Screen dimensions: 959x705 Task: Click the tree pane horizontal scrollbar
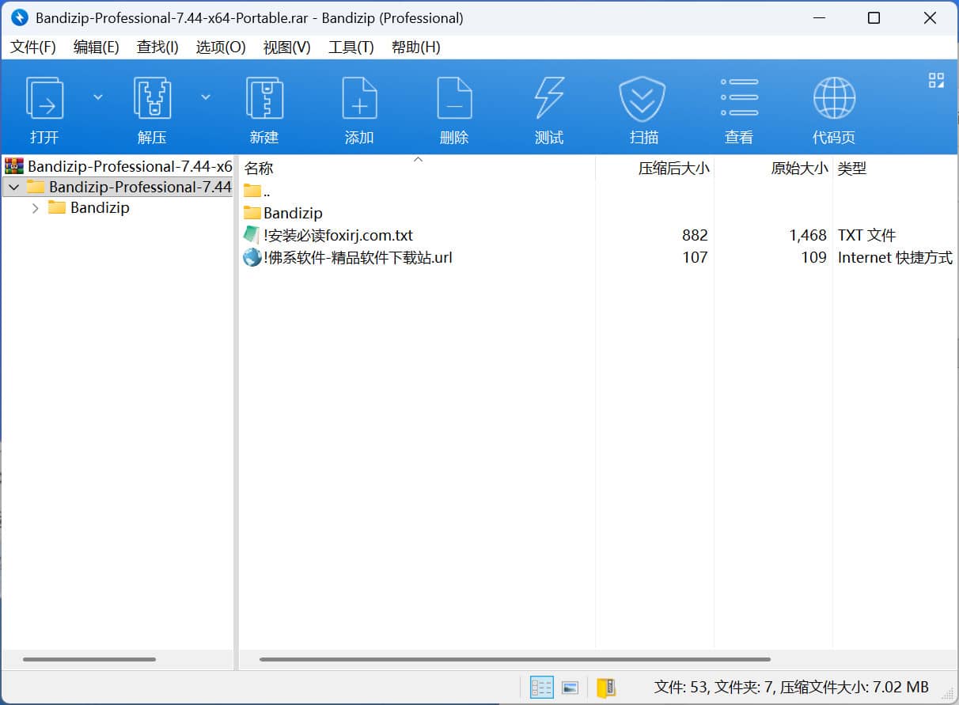[89, 659]
